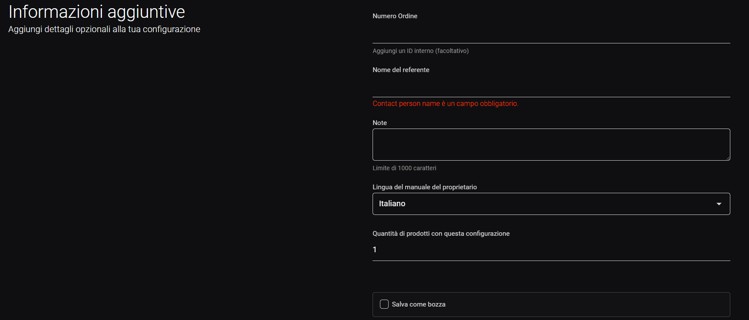Click the subtitle Aggiungi dettagli opzionali alla tua configurazione
This screenshot has height=320, width=749.
point(104,29)
